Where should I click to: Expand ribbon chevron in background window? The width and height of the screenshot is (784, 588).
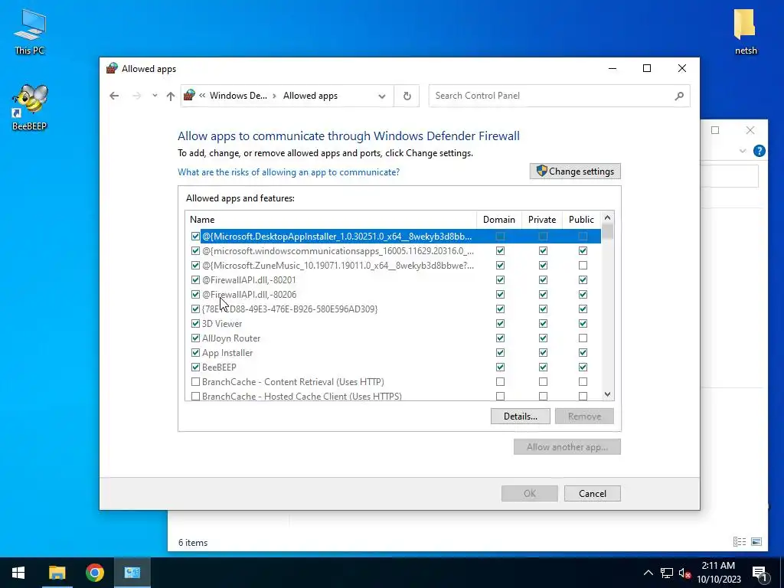[x=743, y=151]
